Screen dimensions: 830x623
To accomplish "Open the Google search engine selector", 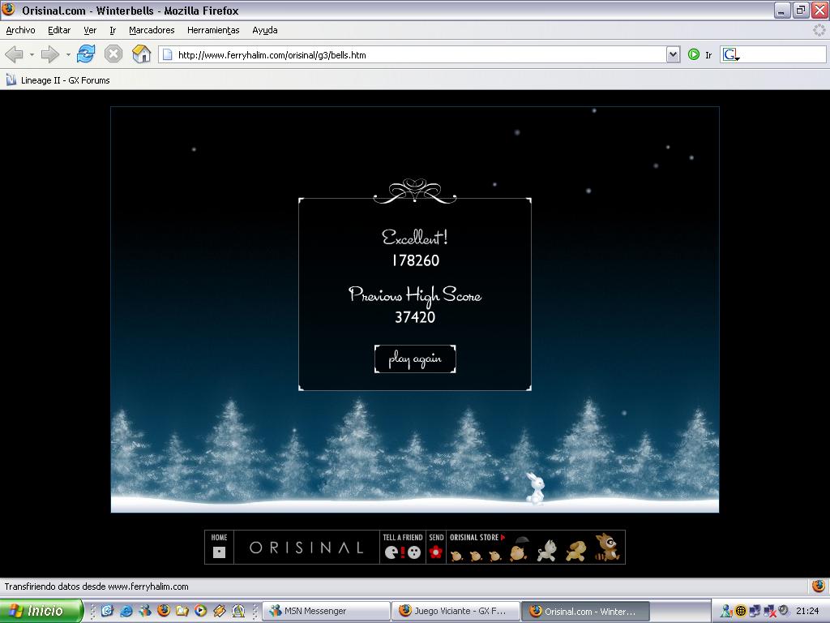I will pos(731,54).
